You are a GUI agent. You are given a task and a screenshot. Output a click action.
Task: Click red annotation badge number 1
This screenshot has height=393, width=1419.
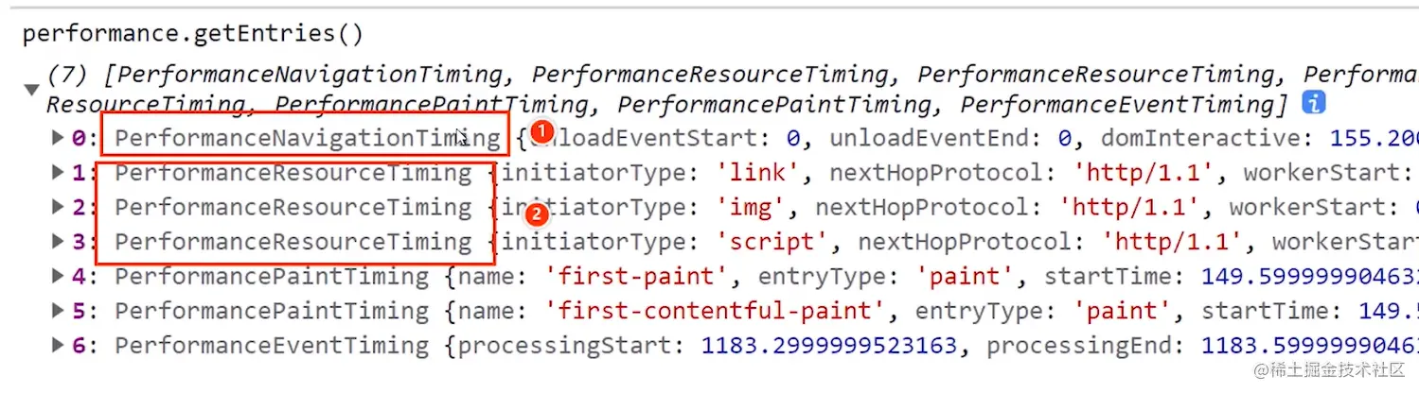point(541,130)
